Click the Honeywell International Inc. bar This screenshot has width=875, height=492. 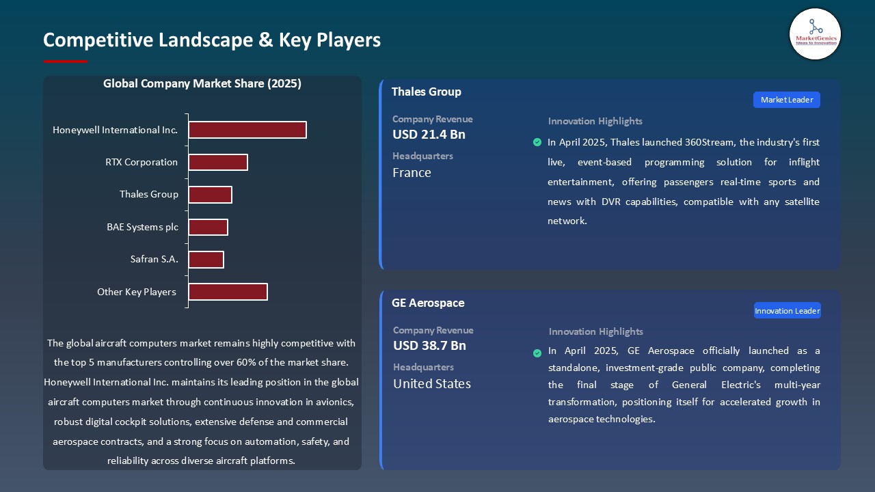247,130
